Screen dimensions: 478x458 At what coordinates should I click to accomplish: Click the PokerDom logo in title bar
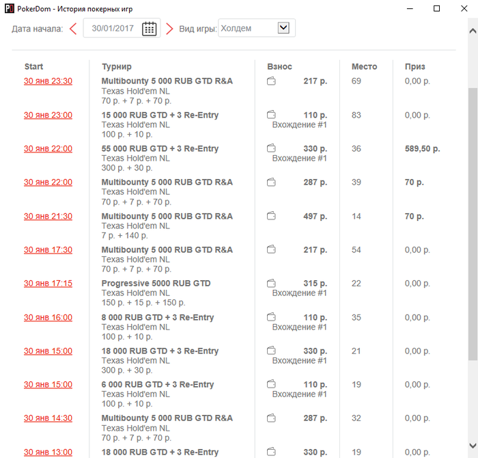click(10, 8)
